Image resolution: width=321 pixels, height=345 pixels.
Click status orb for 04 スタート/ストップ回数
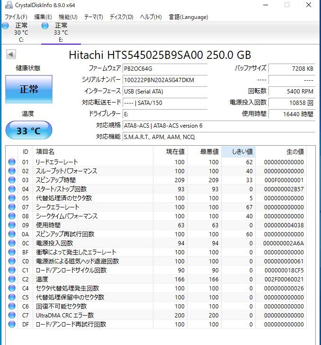pos(12,189)
